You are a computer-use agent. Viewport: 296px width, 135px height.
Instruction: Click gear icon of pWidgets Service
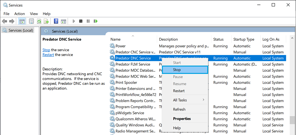tap(112, 113)
